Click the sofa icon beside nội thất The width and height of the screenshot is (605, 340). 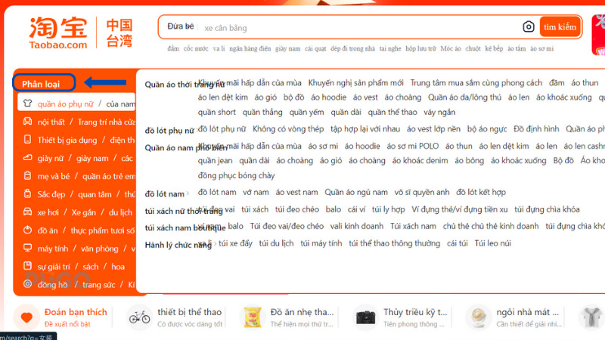[x=27, y=122]
